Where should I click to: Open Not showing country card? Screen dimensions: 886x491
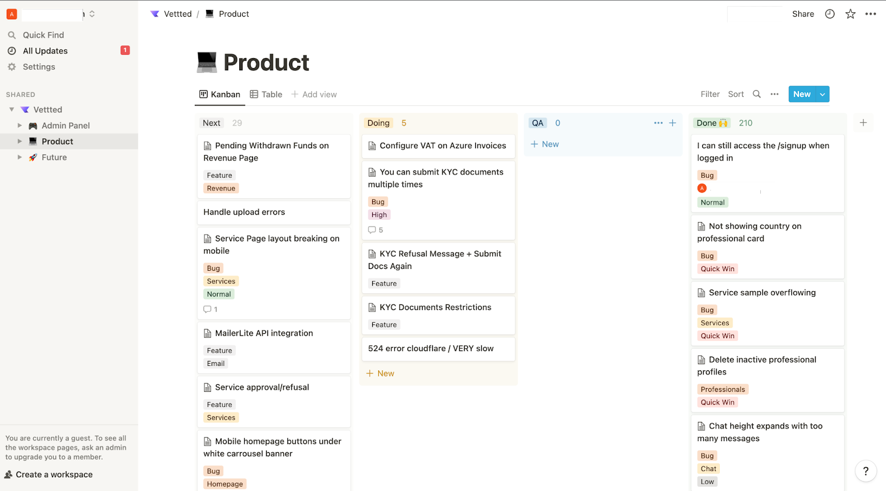(x=767, y=247)
